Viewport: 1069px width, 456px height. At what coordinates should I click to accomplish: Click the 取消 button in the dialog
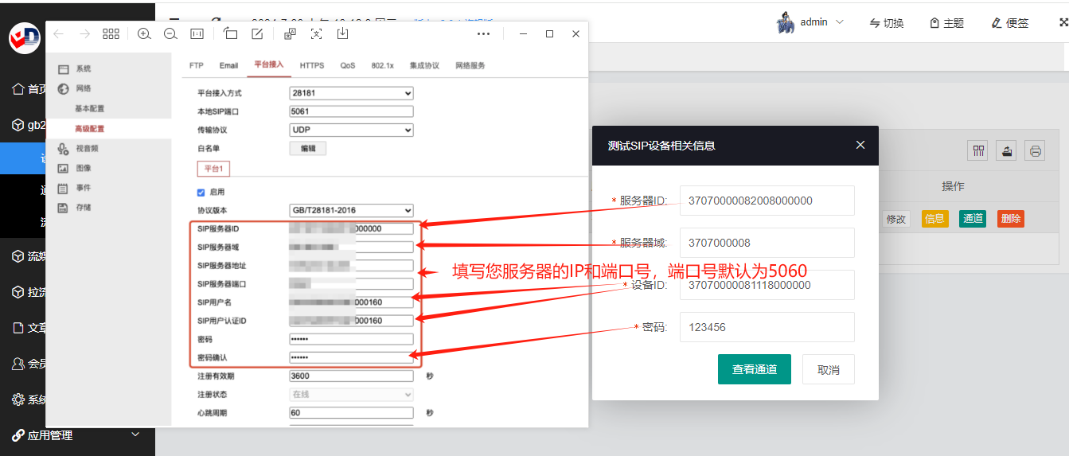(x=829, y=369)
